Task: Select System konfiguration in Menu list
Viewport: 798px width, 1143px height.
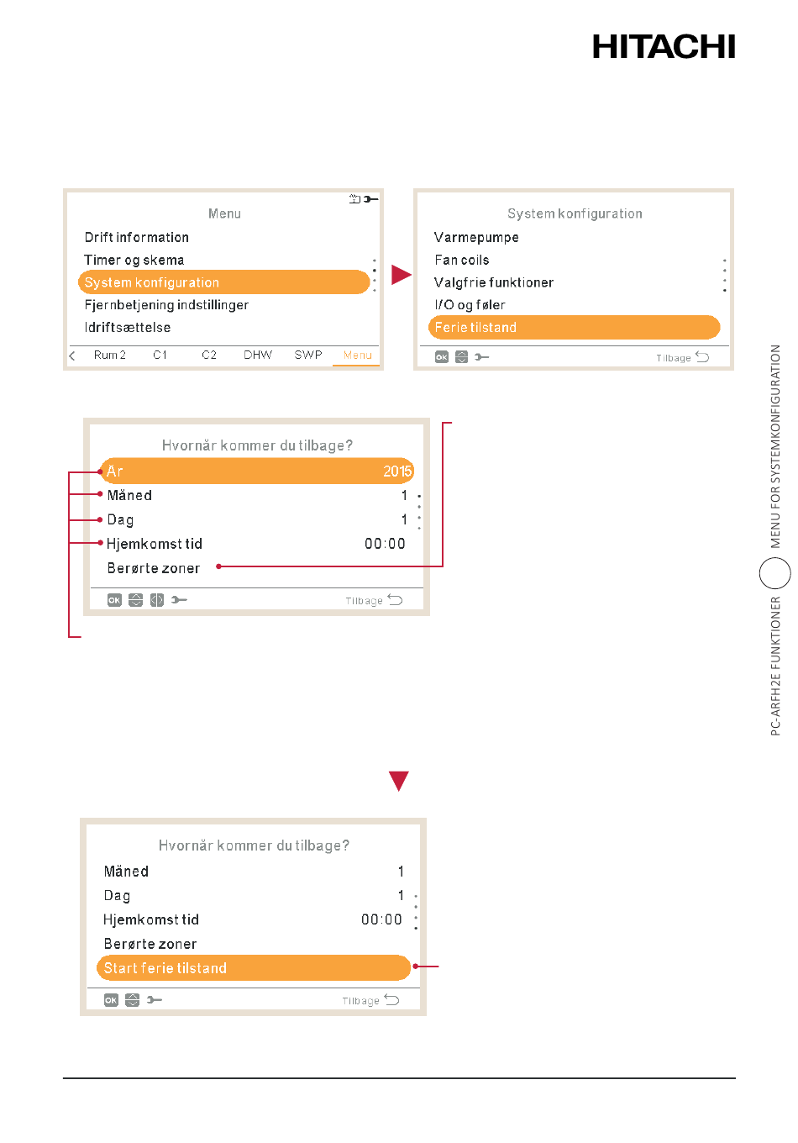Action: tap(223, 282)
